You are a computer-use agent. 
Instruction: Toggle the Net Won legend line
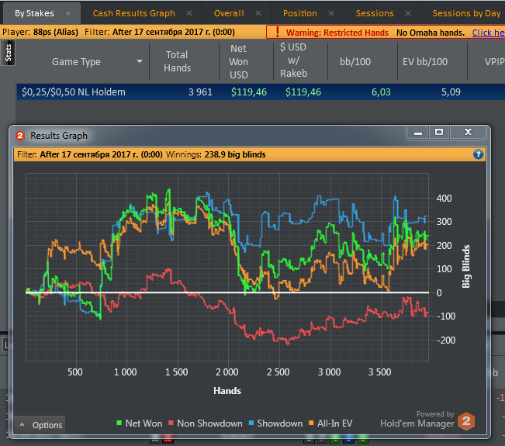[x=139, y=424]
